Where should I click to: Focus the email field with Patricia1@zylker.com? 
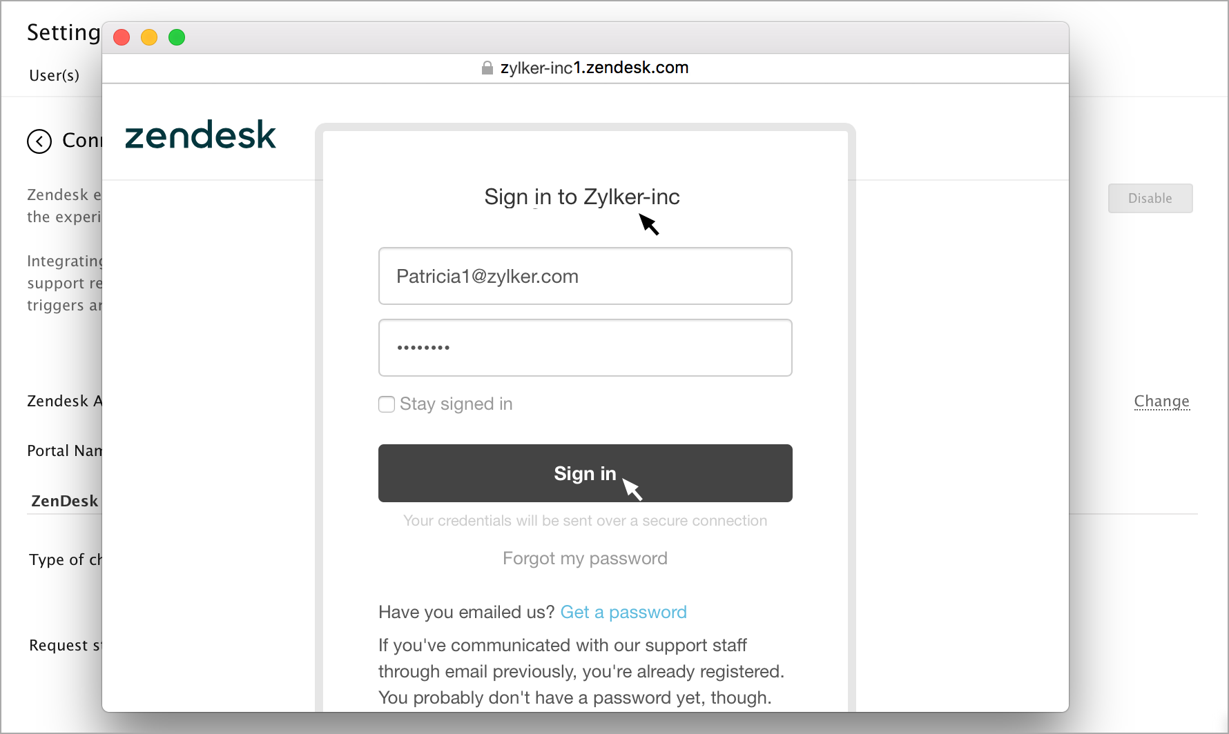coord(586,276)
